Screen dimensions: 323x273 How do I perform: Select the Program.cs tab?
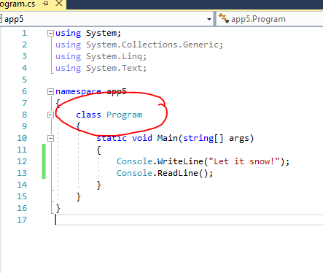click(17, 4)
